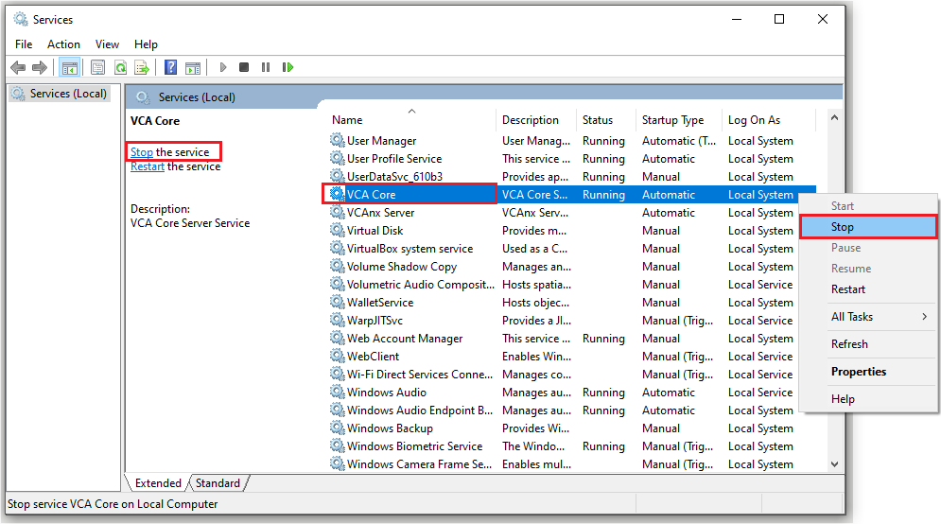The image size is (941, 524).
Task: Click the Restart Service toolbar icon
Action: pos(288,67)
